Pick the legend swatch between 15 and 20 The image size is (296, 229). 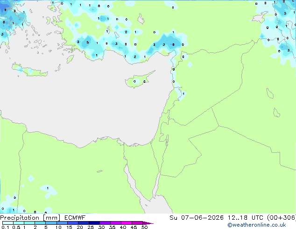[x=73, y=223]
